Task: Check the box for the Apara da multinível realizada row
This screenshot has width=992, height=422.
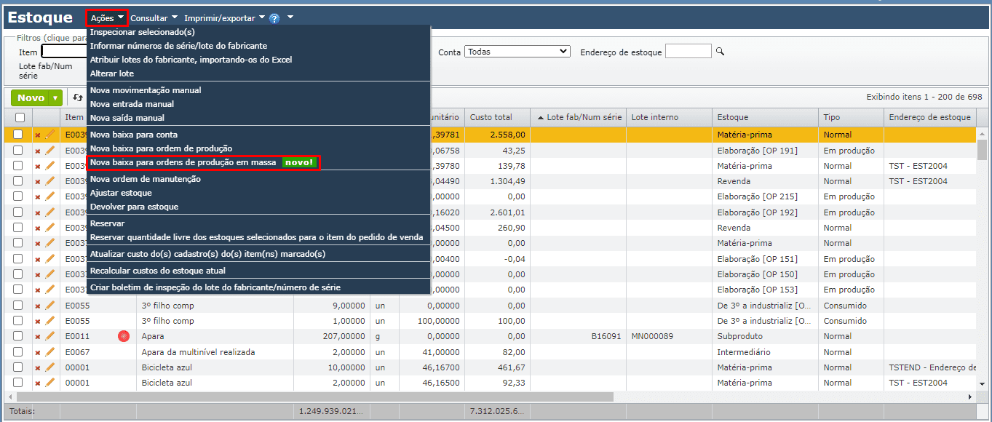Action: point(18,352)
